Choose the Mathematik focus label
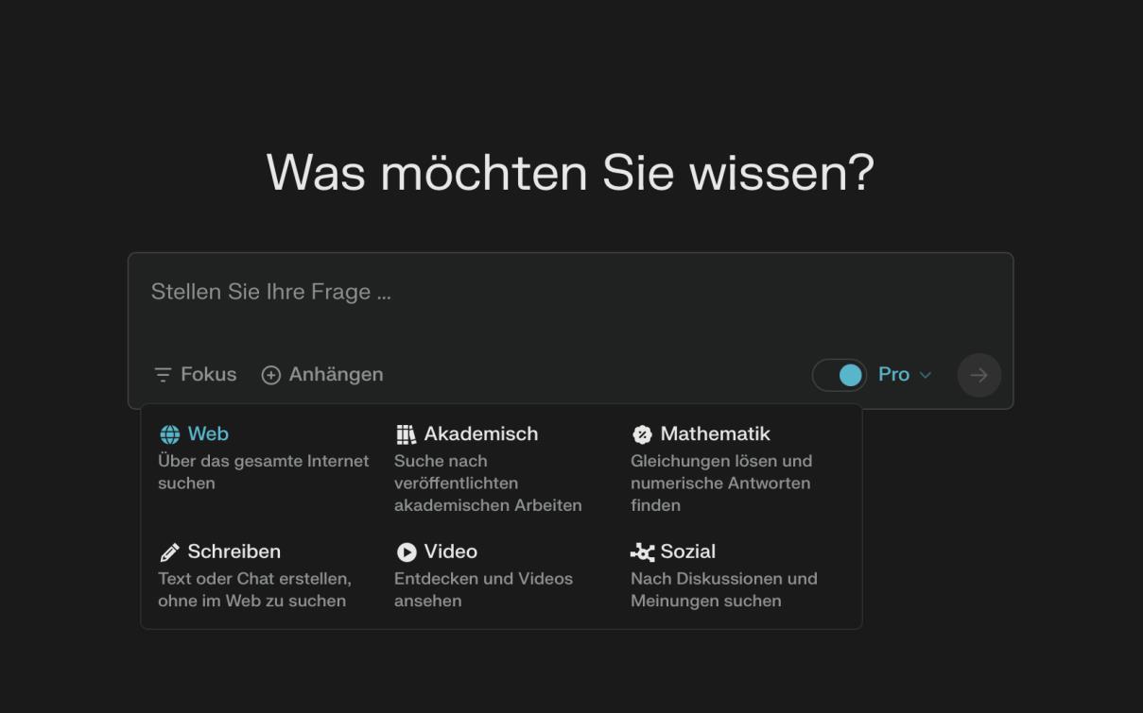The width and height of the screenshot is (1143, 713). (715, 434)
